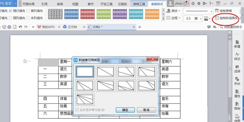Click the ribbon tabs left-scroll arrow
Viewport: 244px width, 122px height.
[20, 4]
